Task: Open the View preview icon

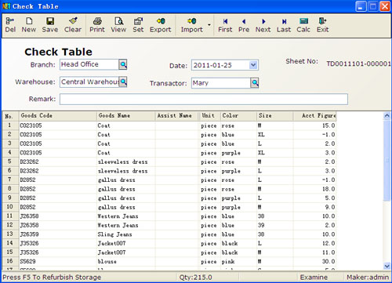Action: [x=118, y=25]
